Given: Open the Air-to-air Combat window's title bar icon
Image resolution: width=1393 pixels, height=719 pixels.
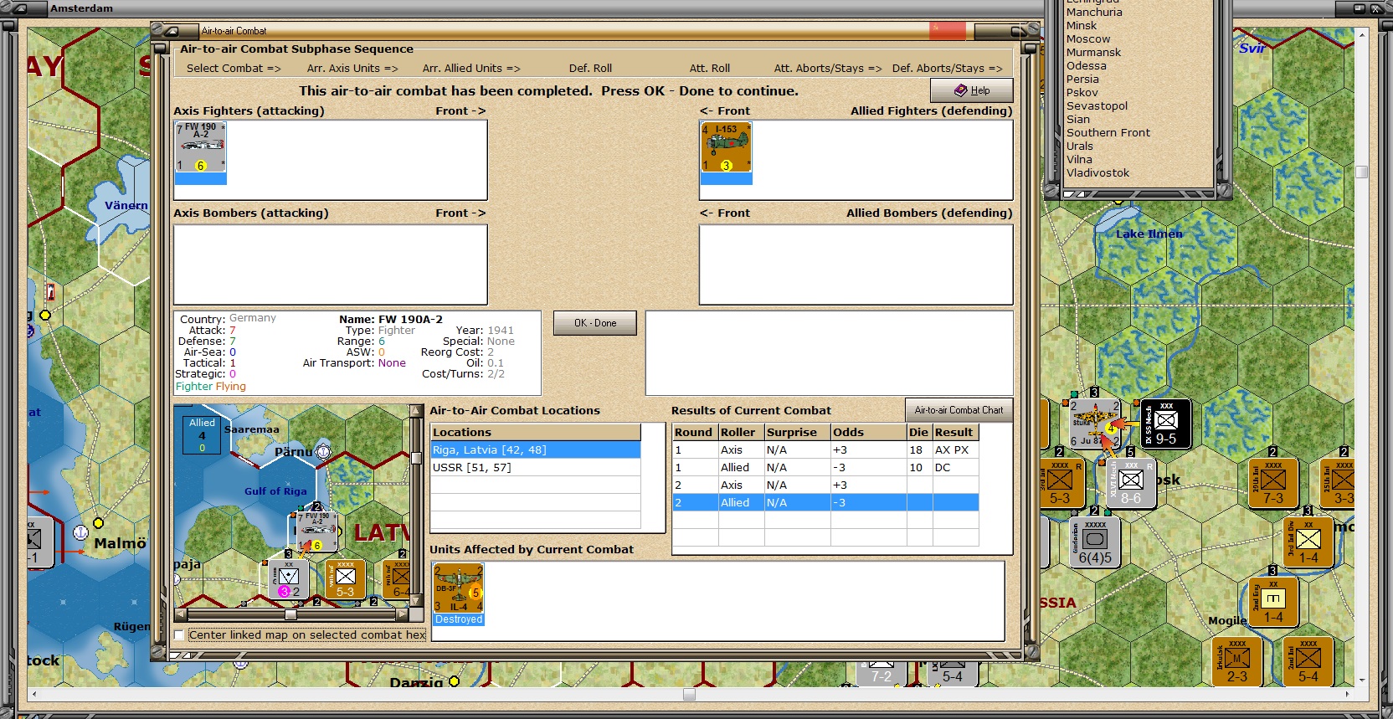Looking at the screenshot, I should pos(172,31).
